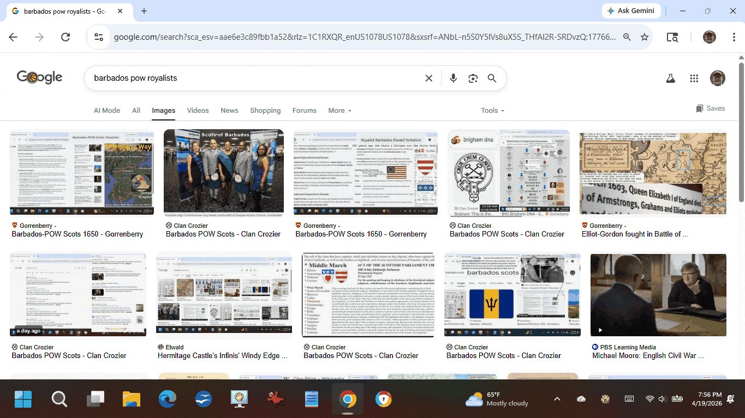
Task: Reload the current page
Action: click(x=65, y=37)
